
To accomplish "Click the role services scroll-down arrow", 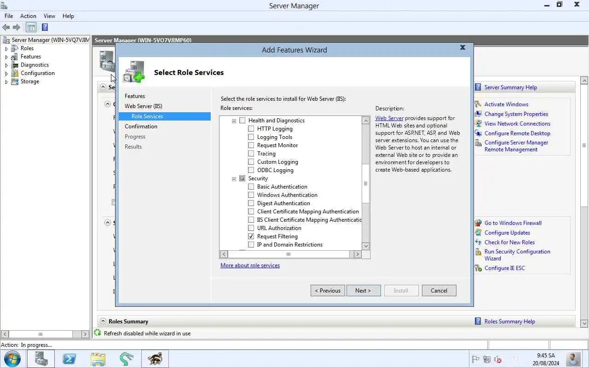I will pos(366,246).
